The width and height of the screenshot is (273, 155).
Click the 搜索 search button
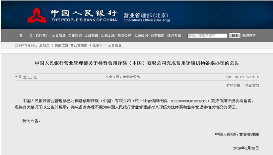235,36
